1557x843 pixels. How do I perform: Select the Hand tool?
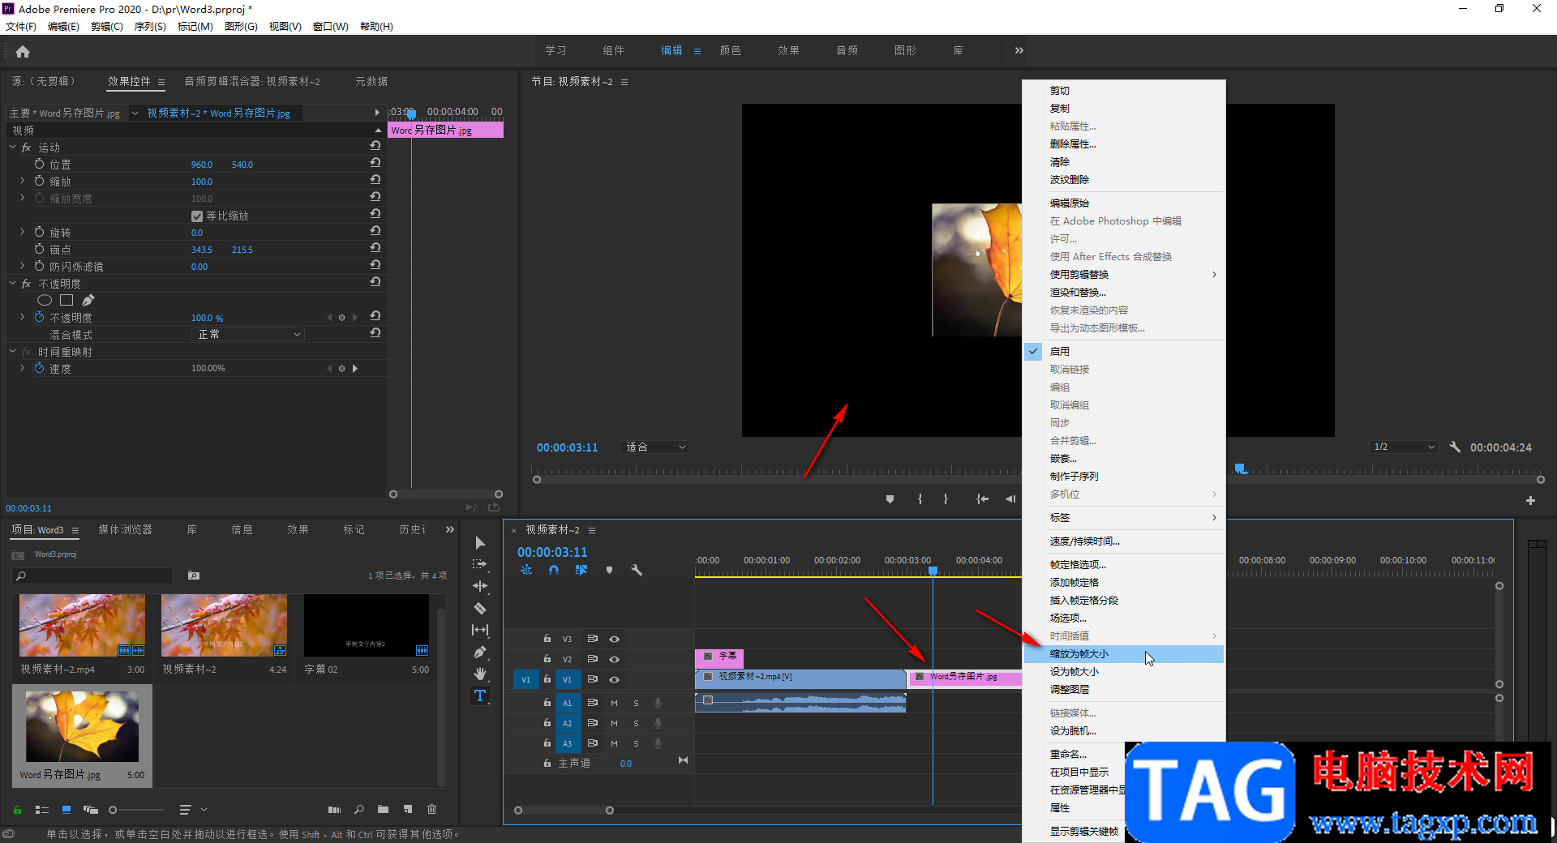[480, 674]
